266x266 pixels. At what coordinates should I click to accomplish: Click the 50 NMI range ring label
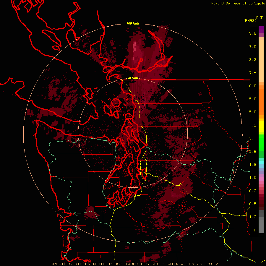[133, 78]
